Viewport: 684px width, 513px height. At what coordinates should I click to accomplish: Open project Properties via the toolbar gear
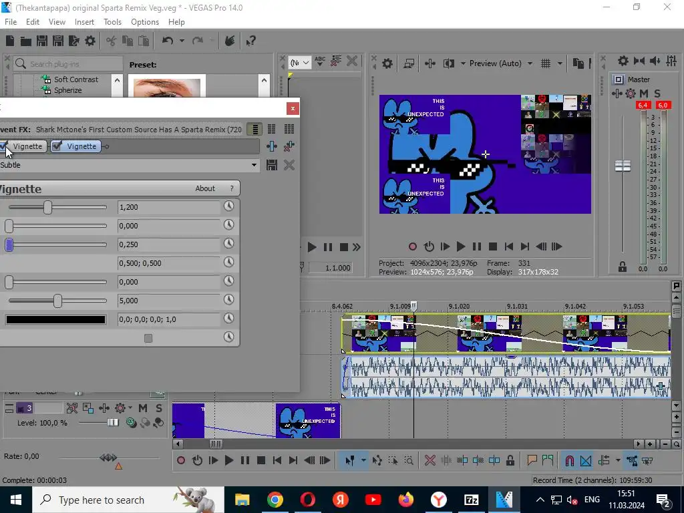click(x=90, y=41)
